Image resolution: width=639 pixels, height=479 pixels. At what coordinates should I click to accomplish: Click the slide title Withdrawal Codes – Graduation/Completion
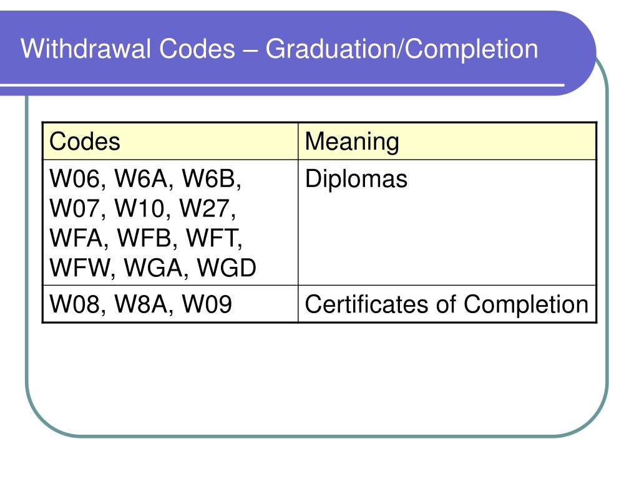[280, 49]
